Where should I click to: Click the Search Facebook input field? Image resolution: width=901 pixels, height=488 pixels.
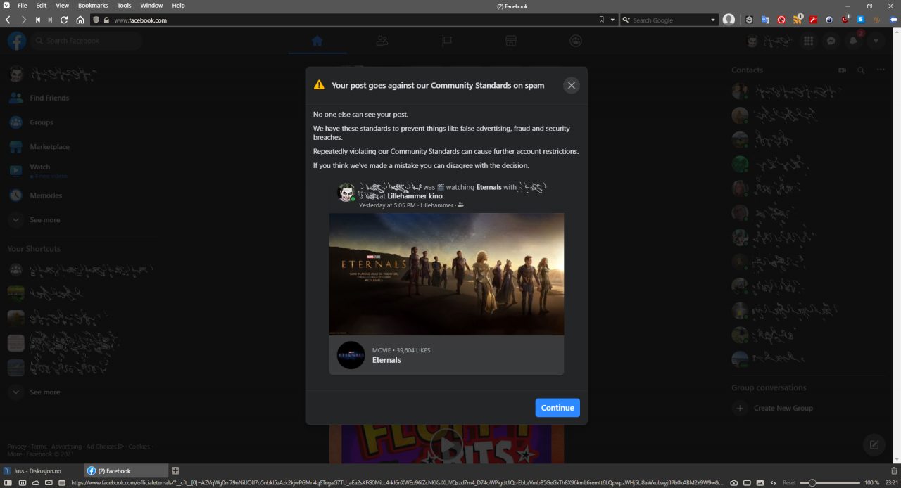click(84, 41)
